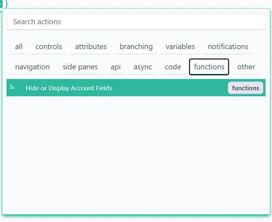Select the 'side panes' filter
The height and width of the screenshot is (222, 272).
(x=80, y=67)
